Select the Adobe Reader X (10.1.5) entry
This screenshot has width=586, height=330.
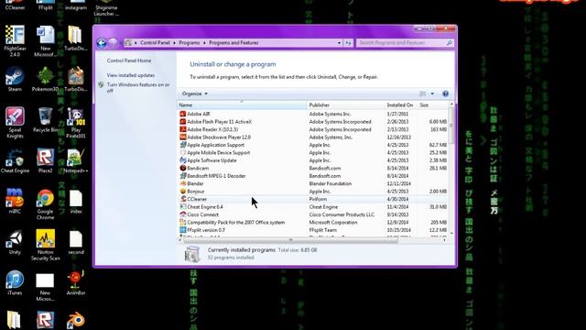pyautogui.click(x=313, y=129)
